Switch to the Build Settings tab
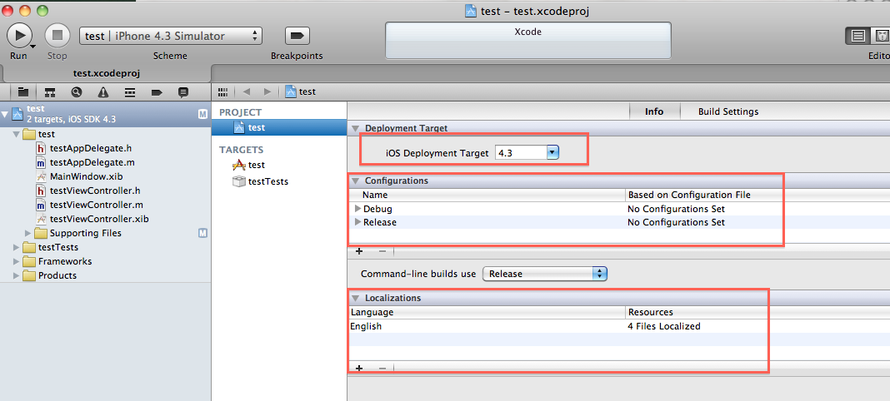890x401 pixels. [728, 111]
